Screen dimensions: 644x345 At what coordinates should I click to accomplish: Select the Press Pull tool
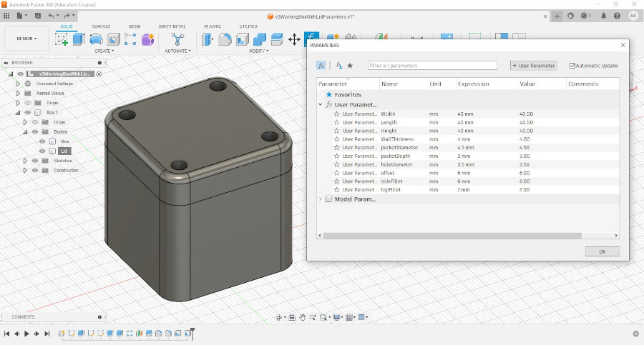click(x=208, y=39)
